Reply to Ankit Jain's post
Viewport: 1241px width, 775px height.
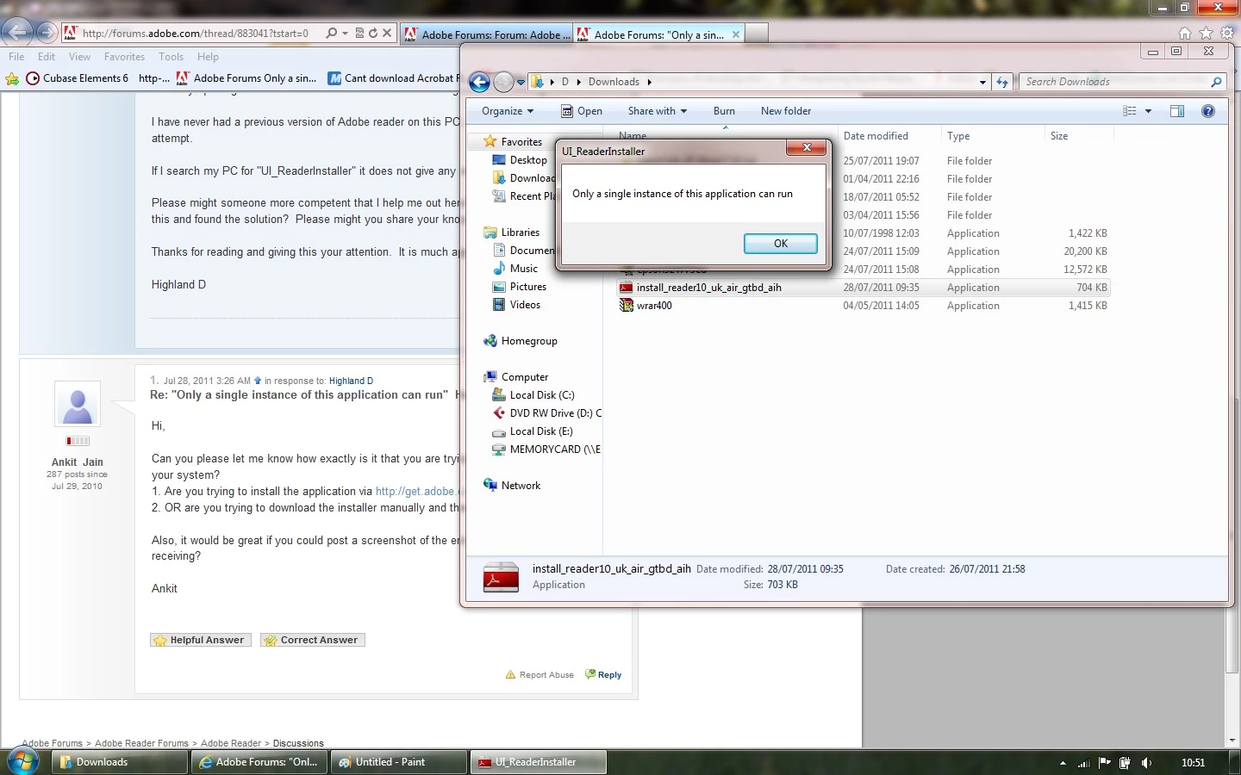(603, 675)
